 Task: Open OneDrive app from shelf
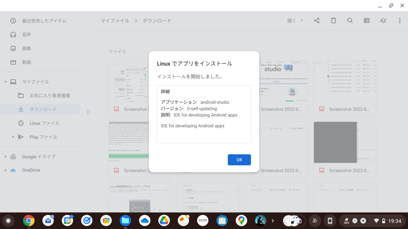(x=145, y=221)
